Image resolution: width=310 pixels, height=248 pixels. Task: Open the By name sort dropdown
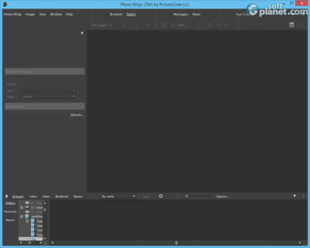[x=118, y=197]
